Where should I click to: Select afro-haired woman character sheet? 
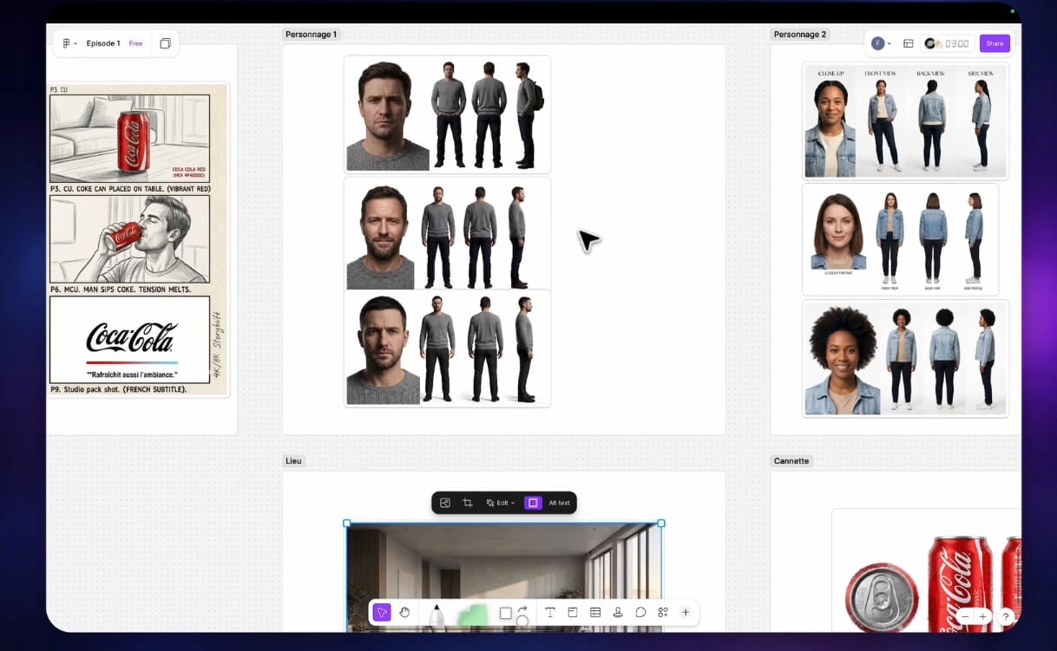905,358
